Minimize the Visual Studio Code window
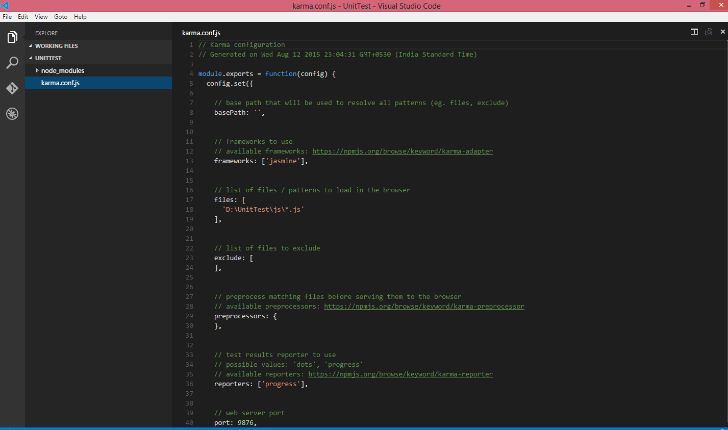Viewport: 728px width, 430px height. (x=689, y=6)
